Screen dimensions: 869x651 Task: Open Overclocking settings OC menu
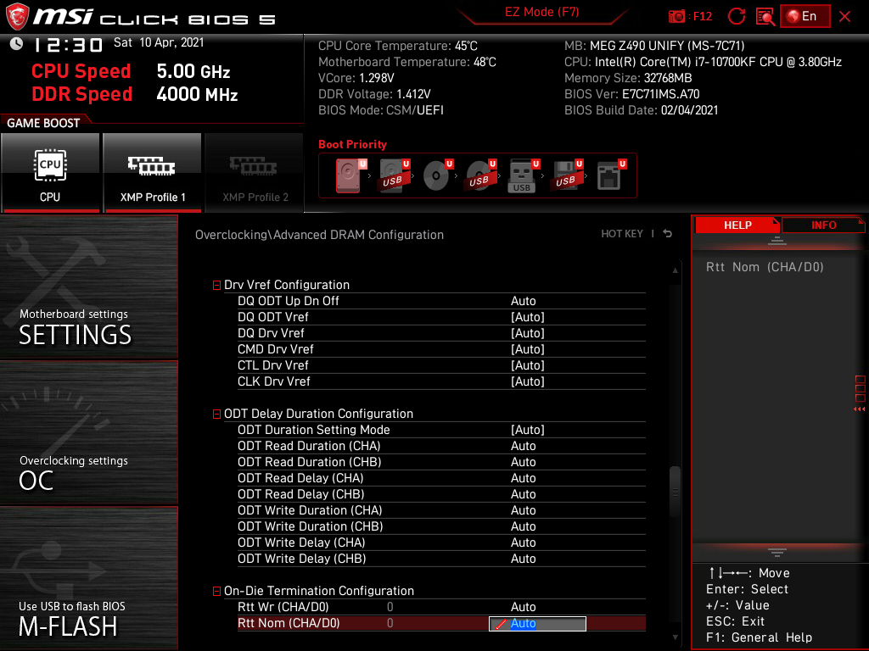click(88, 433)
